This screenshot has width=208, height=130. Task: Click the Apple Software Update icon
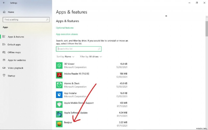point(59,114)
